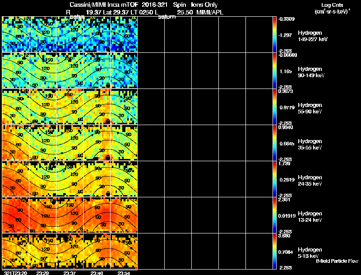Select the '23:37' time axis label
The image size is (361, 275).
click(x=69, y=273)
